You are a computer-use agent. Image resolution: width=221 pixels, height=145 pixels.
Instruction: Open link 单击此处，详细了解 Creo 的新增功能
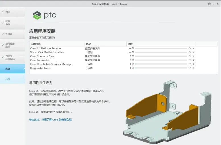(x=50, y=120)
